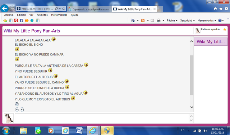The width and height of the screenshot is (230, 135).
Task: Click the Read mail envelope icon
Action: (152, 21)
